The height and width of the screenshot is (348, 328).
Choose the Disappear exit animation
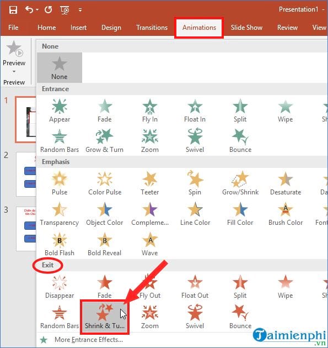[60, 287]
